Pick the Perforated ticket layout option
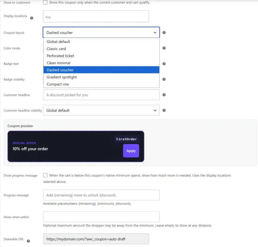Image resolution: width=258 pixels, height=247 pixels. coord(101,56)
